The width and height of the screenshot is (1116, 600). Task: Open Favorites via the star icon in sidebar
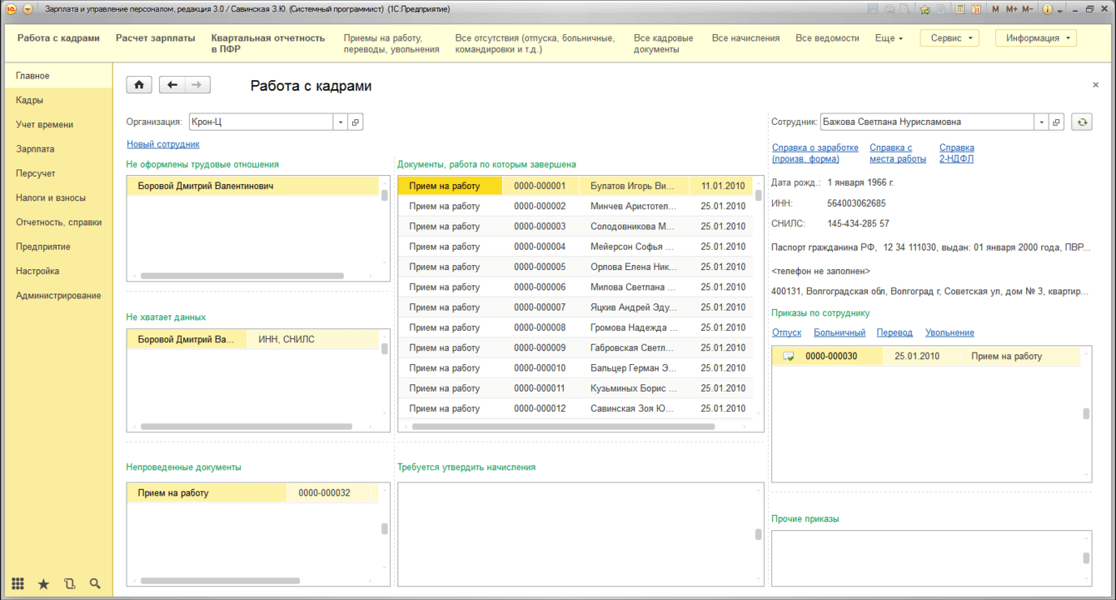43,583
